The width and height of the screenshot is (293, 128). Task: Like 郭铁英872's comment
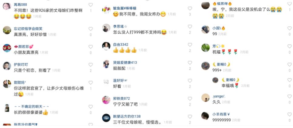click(x=190, y=99)
